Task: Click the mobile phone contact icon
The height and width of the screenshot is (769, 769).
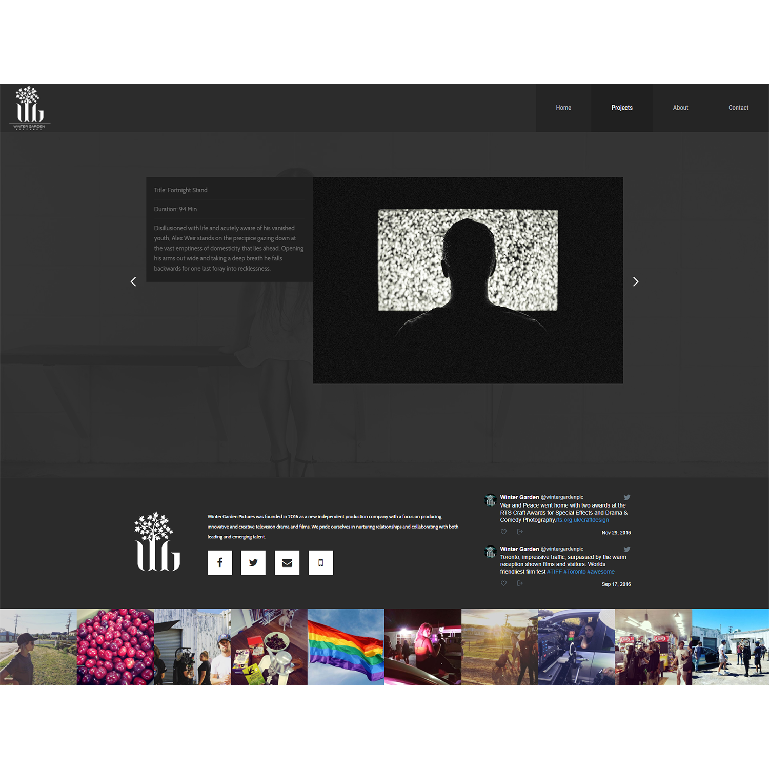Action: click(x=321, y=562)
